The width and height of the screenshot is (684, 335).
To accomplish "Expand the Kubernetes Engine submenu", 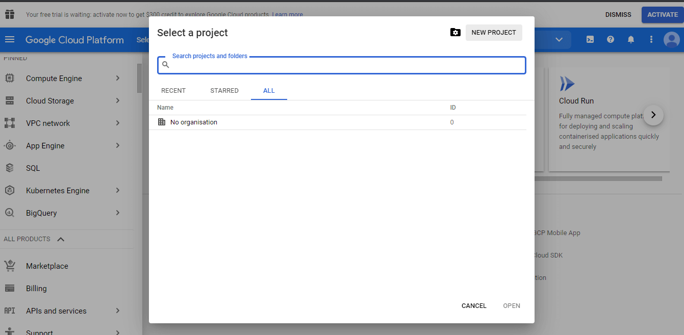I will 118,190.
